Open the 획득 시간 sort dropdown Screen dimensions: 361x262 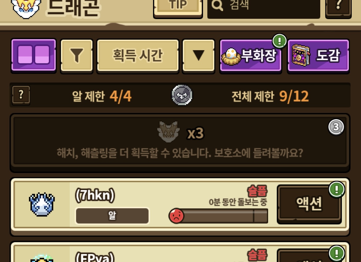(138, 56)
